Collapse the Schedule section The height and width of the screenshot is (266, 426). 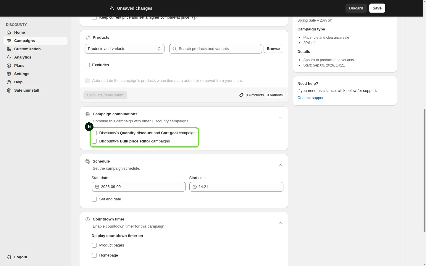tap(280, 165)
